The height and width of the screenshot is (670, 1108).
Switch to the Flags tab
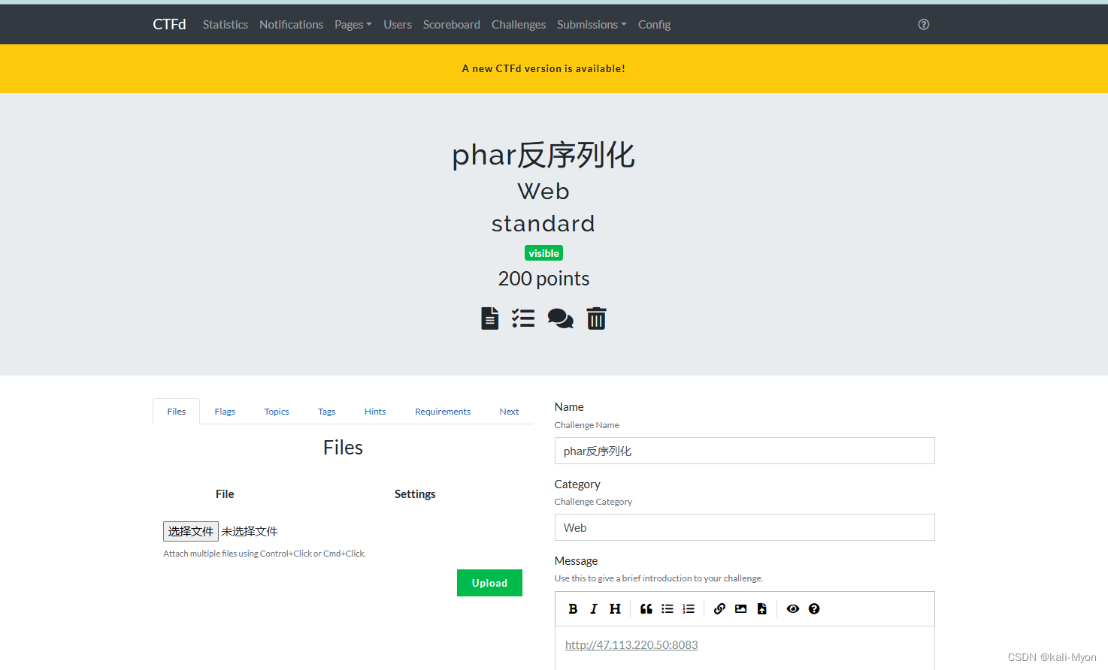(225, 411)
